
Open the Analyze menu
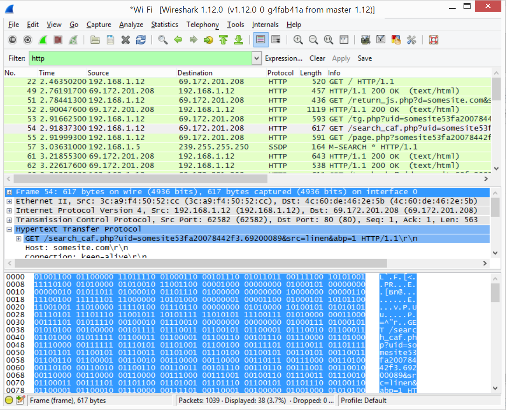click(131, 25)
